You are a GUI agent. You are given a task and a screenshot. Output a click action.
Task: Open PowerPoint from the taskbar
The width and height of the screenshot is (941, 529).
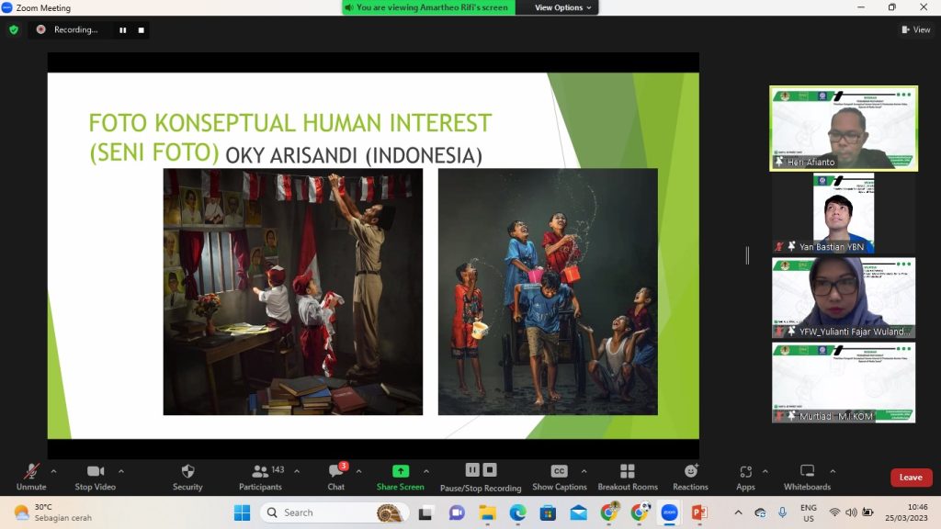[699, 512]
